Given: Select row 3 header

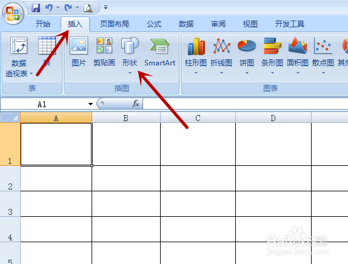Looking at the screenshot, I should point(10,204).
